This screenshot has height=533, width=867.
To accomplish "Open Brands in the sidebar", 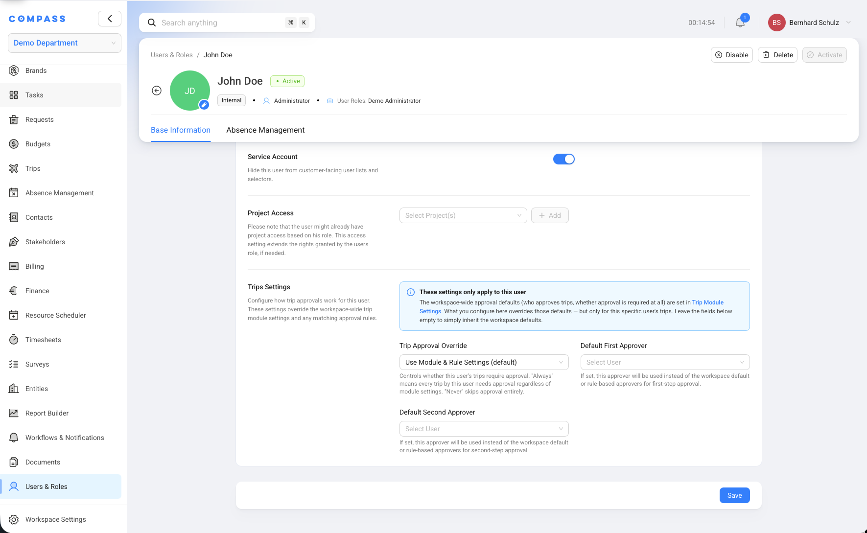I will pyautogui.click(x=61, y=70).
